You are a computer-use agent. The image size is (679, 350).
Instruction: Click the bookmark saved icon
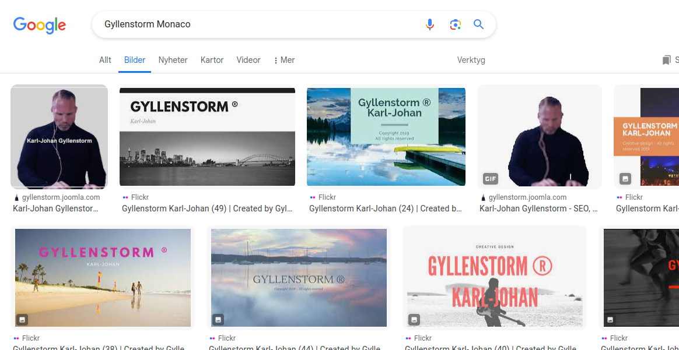(666, 60)
